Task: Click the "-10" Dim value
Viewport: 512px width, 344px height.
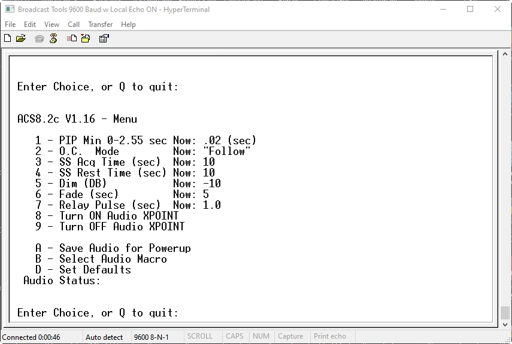Action: click(x=212, y=183)
